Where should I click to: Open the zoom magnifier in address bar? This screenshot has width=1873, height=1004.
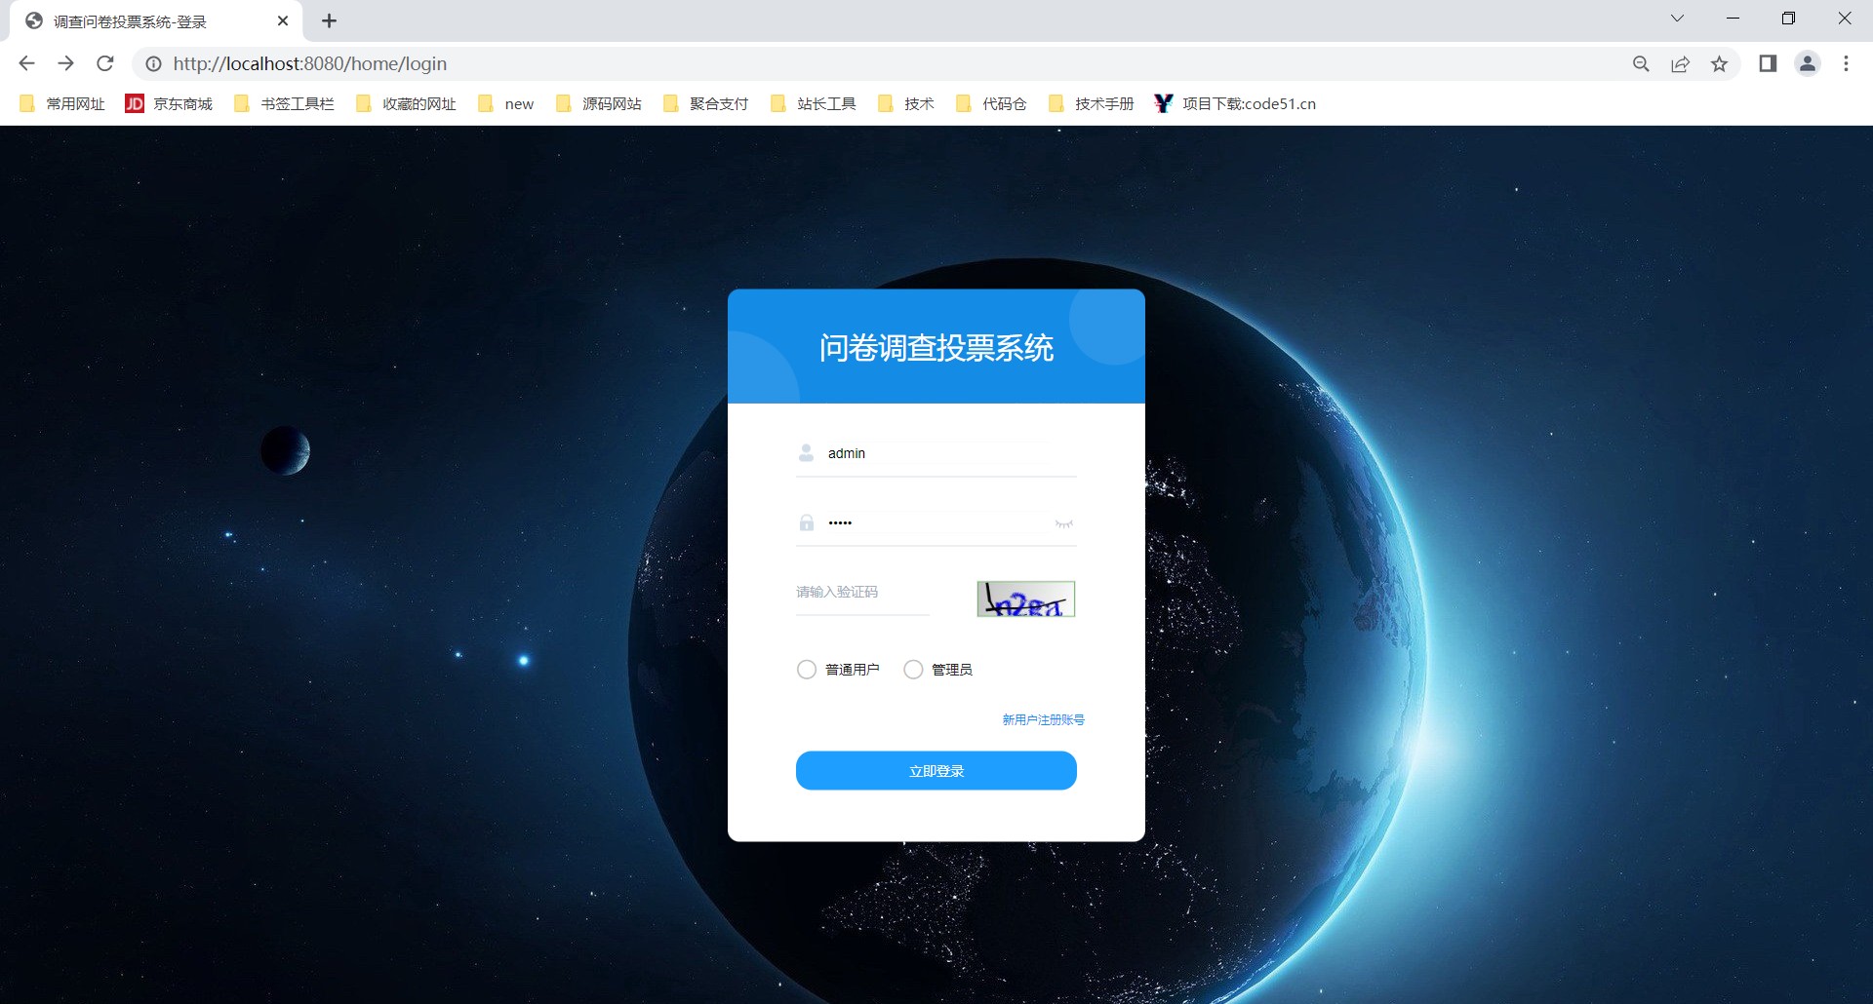pos(1641,63)
